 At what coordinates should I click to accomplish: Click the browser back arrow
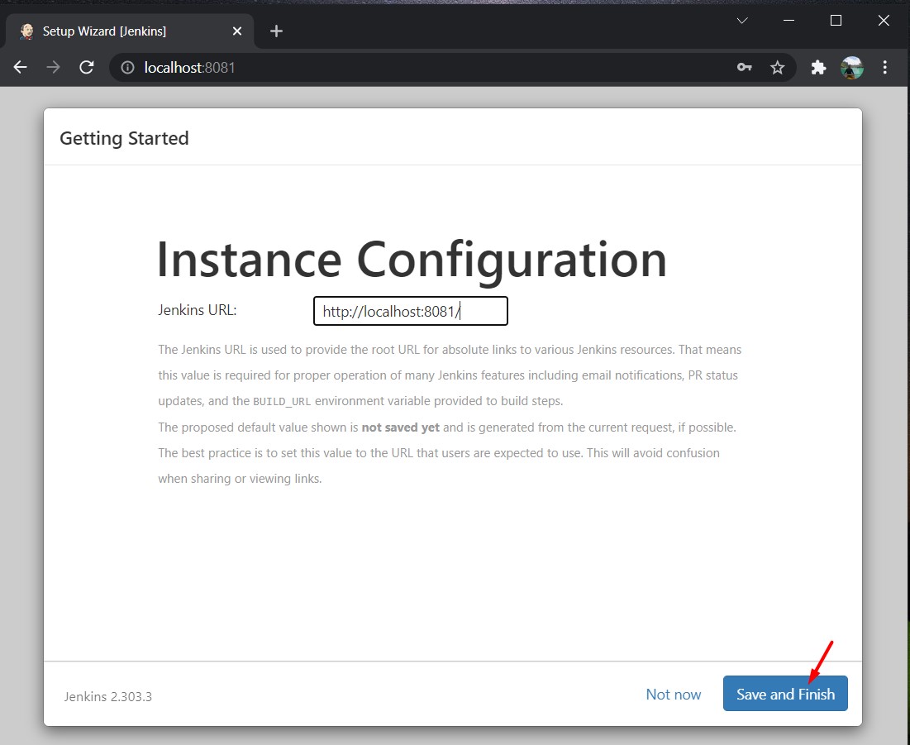point(21,68)
